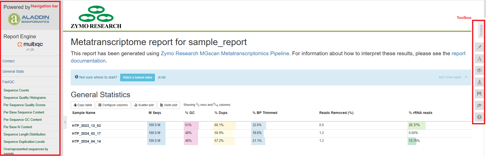The width and height of the screenshot is (486, 156).
Task: Open the Scatter plot button
Action: tap(144, 105)
